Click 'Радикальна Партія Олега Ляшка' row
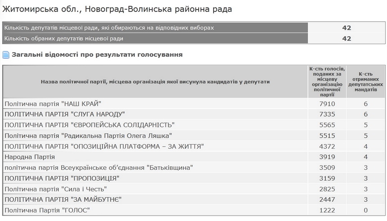387x221 pixels. pos(88,135)
